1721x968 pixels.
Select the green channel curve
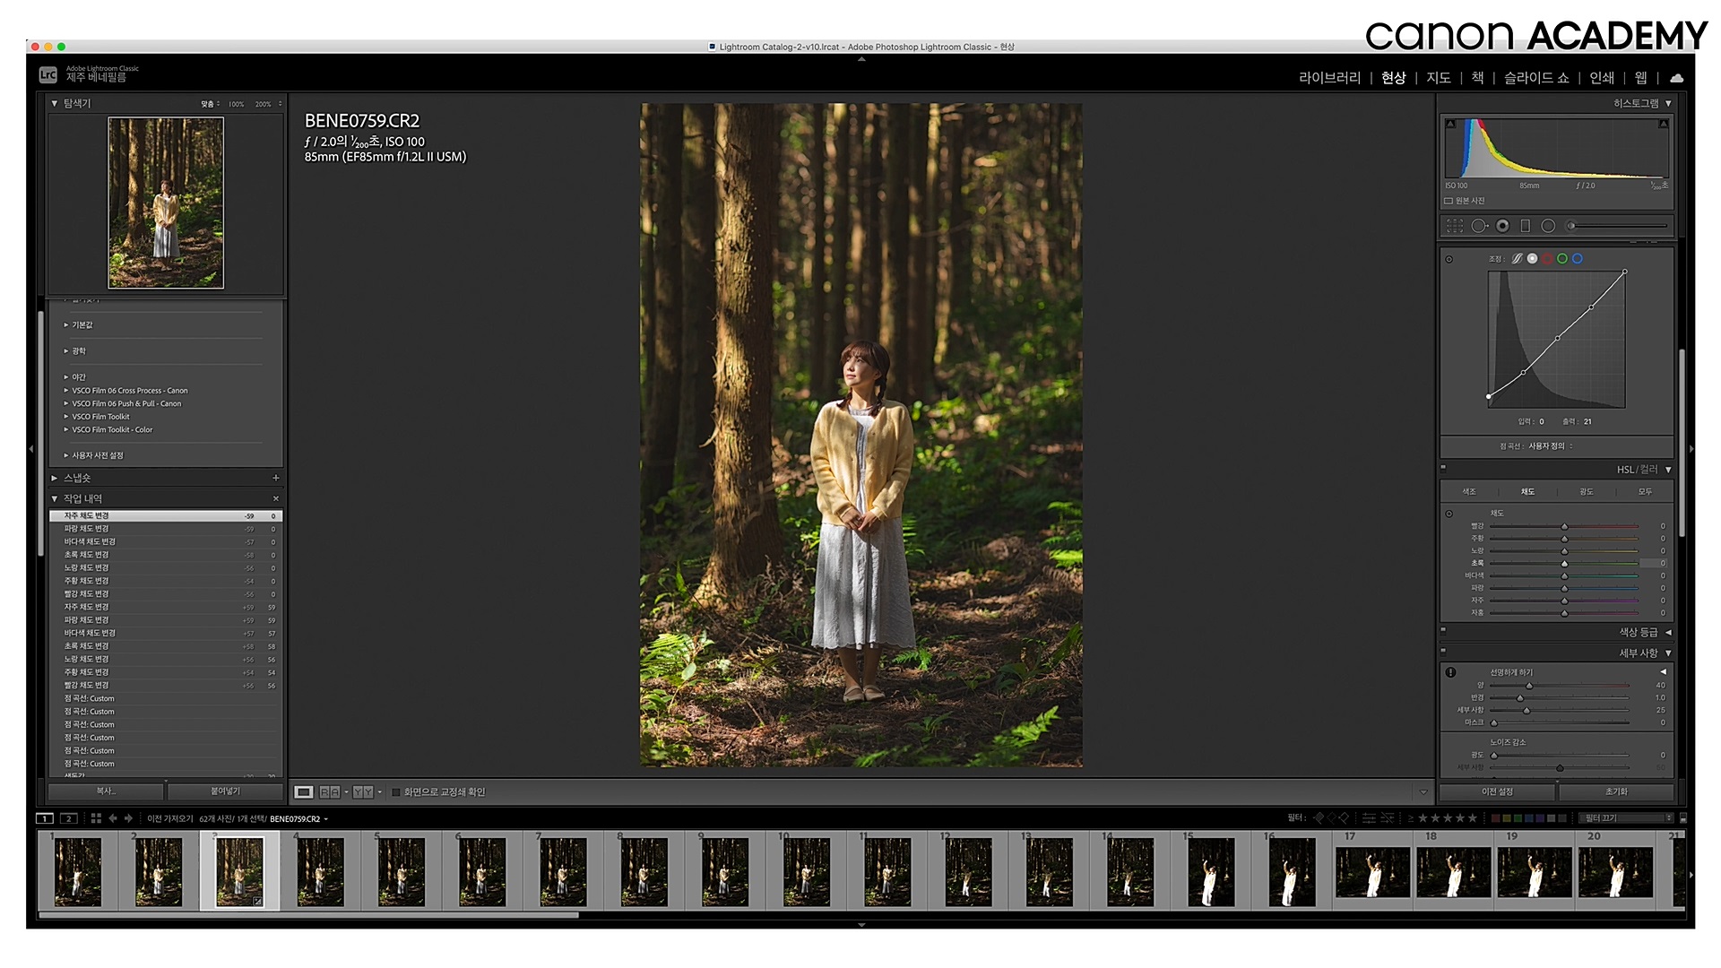tap(1562, 258)
